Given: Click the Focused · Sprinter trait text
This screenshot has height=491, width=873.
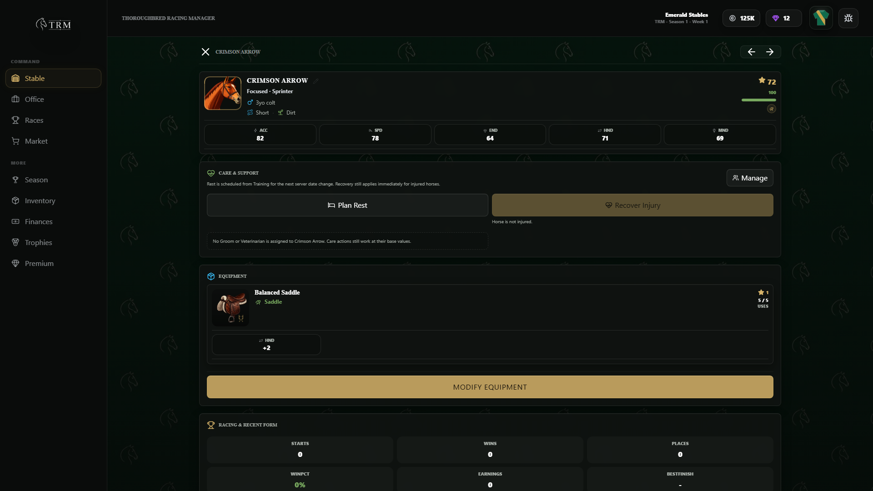Looking at the screenshot, I should pyautogui.click(x=270, y=91).
